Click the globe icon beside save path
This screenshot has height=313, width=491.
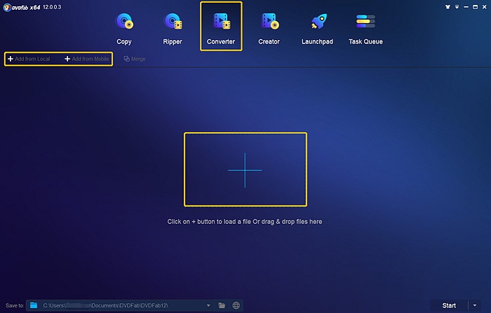(x=236, y=305)
